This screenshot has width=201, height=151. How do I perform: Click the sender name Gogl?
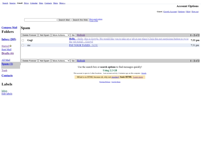30,40
